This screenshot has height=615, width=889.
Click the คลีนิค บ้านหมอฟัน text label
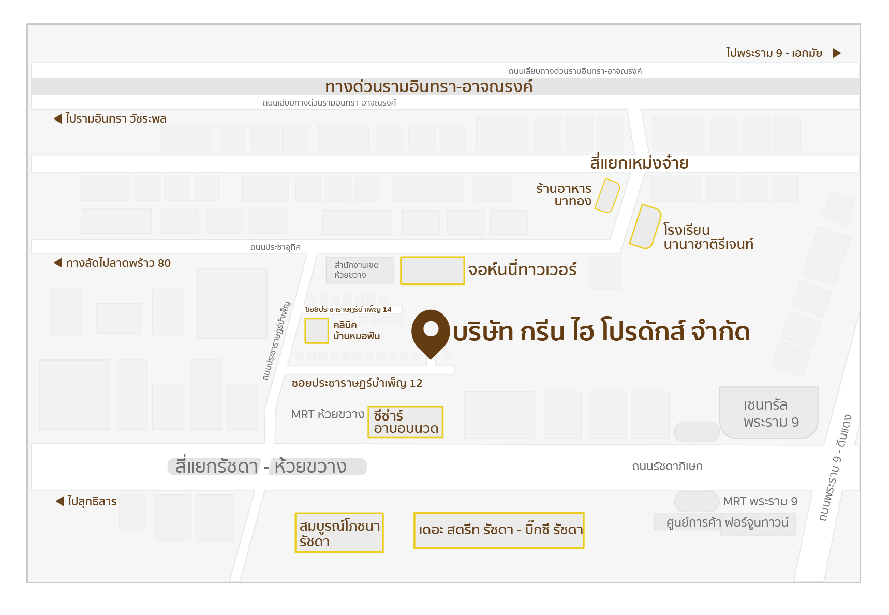(357, 331)
